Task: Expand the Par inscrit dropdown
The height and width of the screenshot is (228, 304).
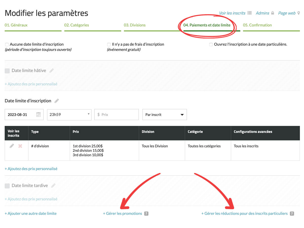Action: click(164, 115)
